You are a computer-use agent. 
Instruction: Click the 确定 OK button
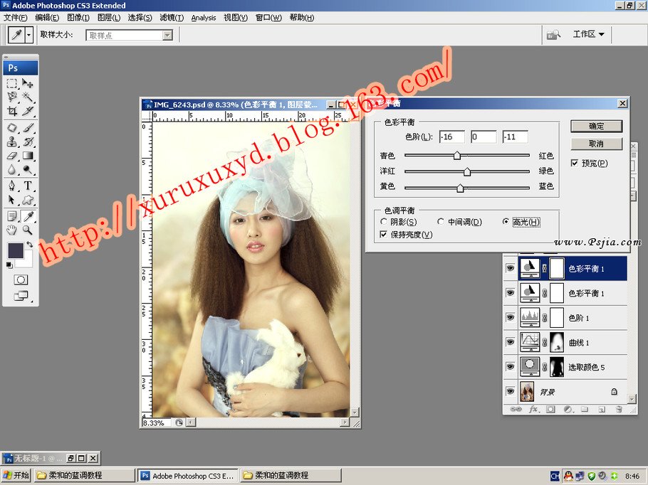coord(596,126)
